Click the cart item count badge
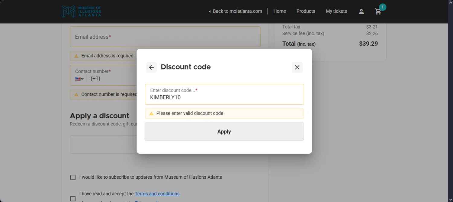This screenshot has width=453, height=202. pyautogui.click(x=383, y=7)
